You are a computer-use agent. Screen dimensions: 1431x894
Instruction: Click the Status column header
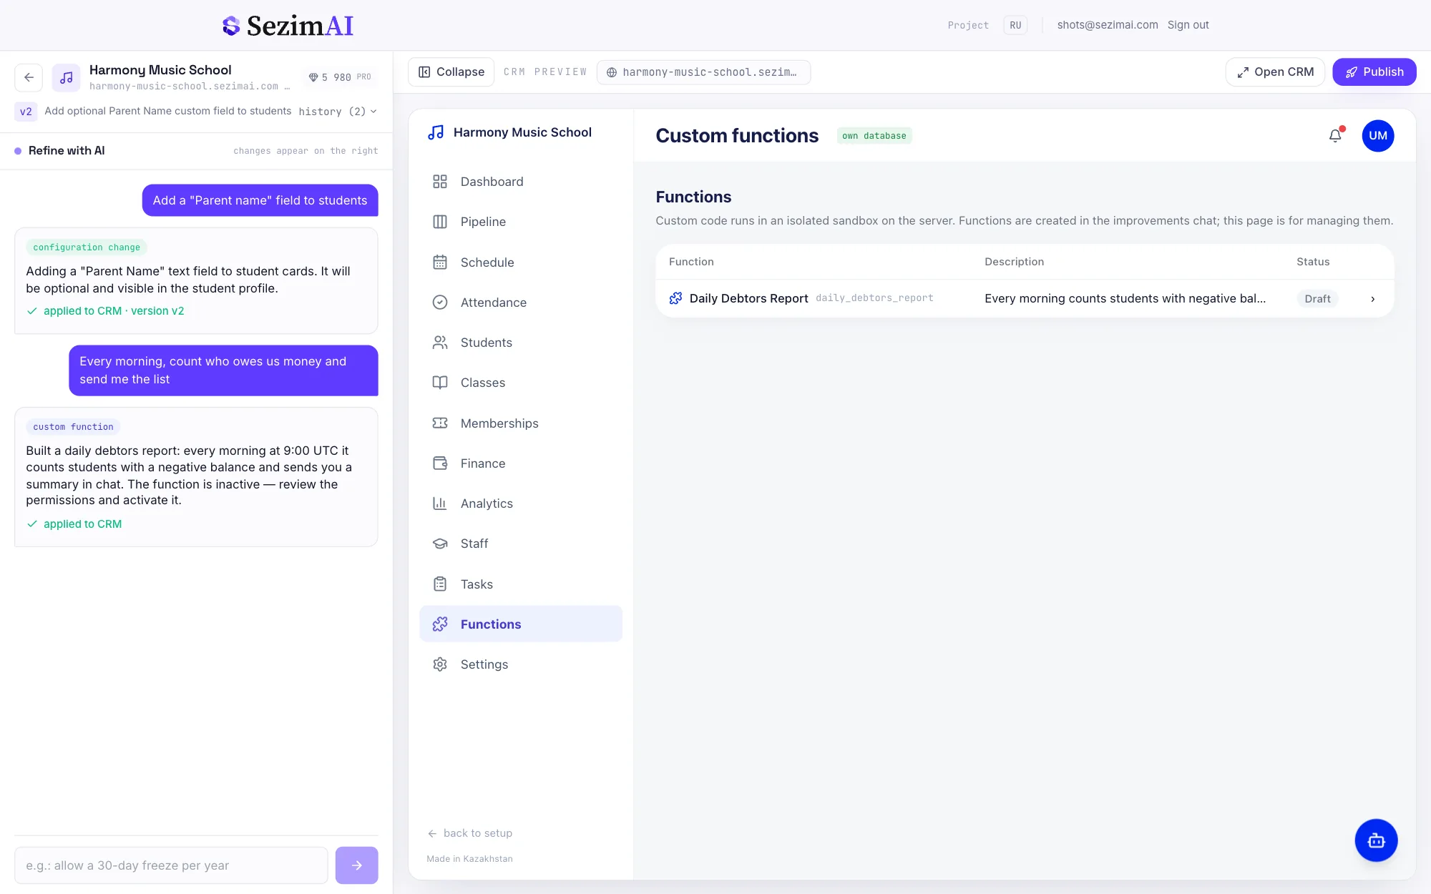click(1313, 262)
